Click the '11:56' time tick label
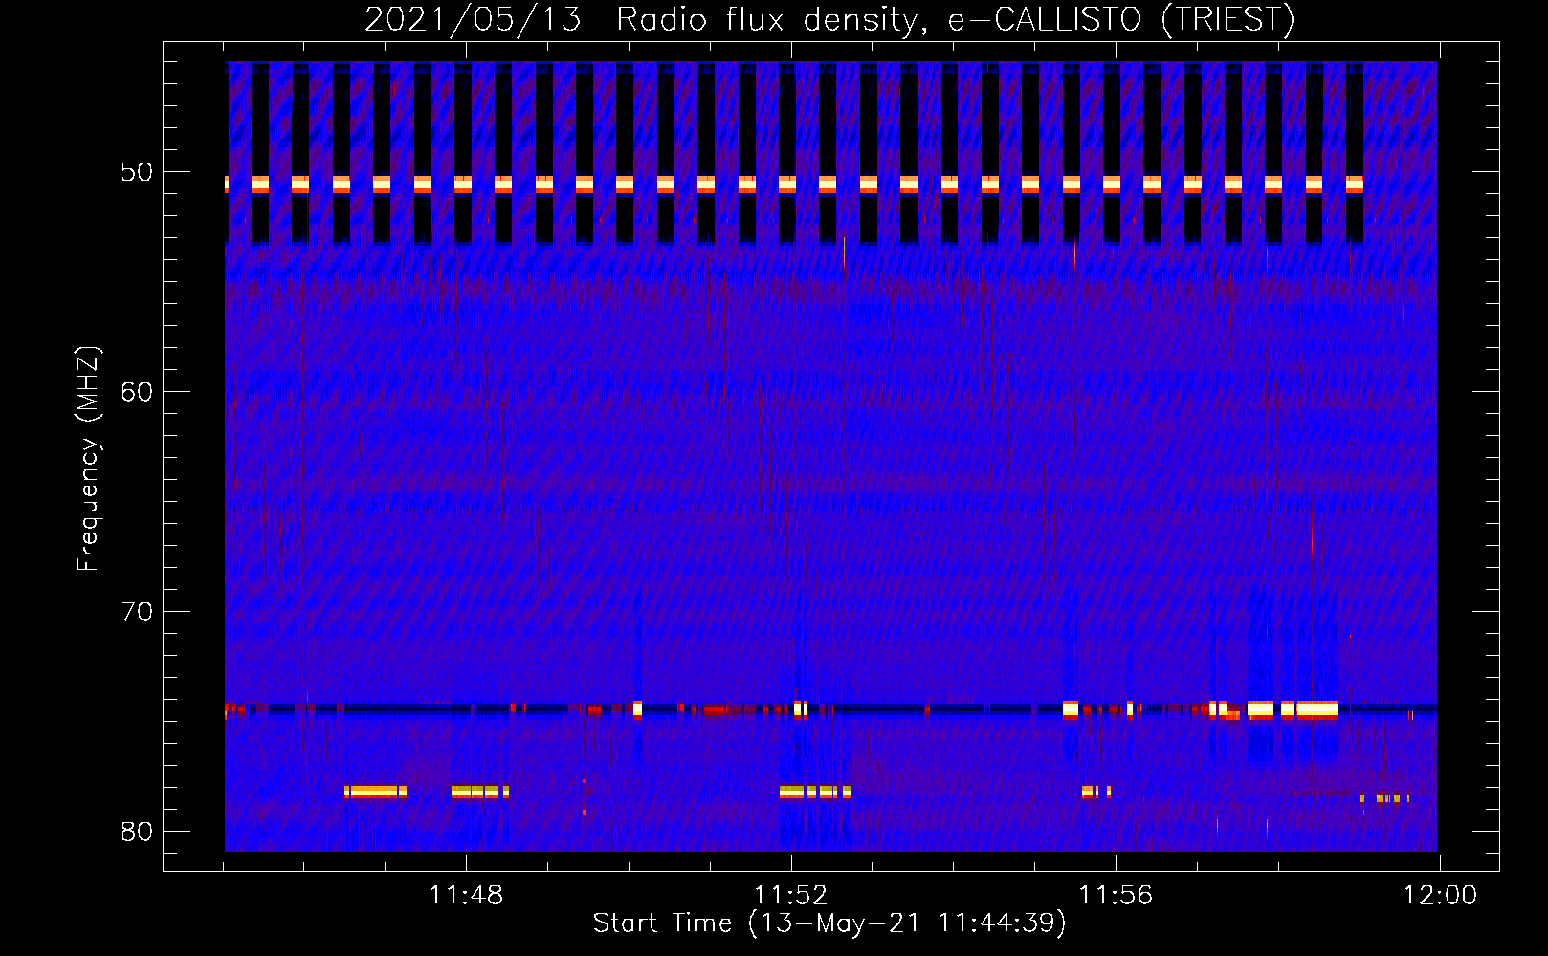This screenshot has height=956, width=1548. [x=1116, y=896]
